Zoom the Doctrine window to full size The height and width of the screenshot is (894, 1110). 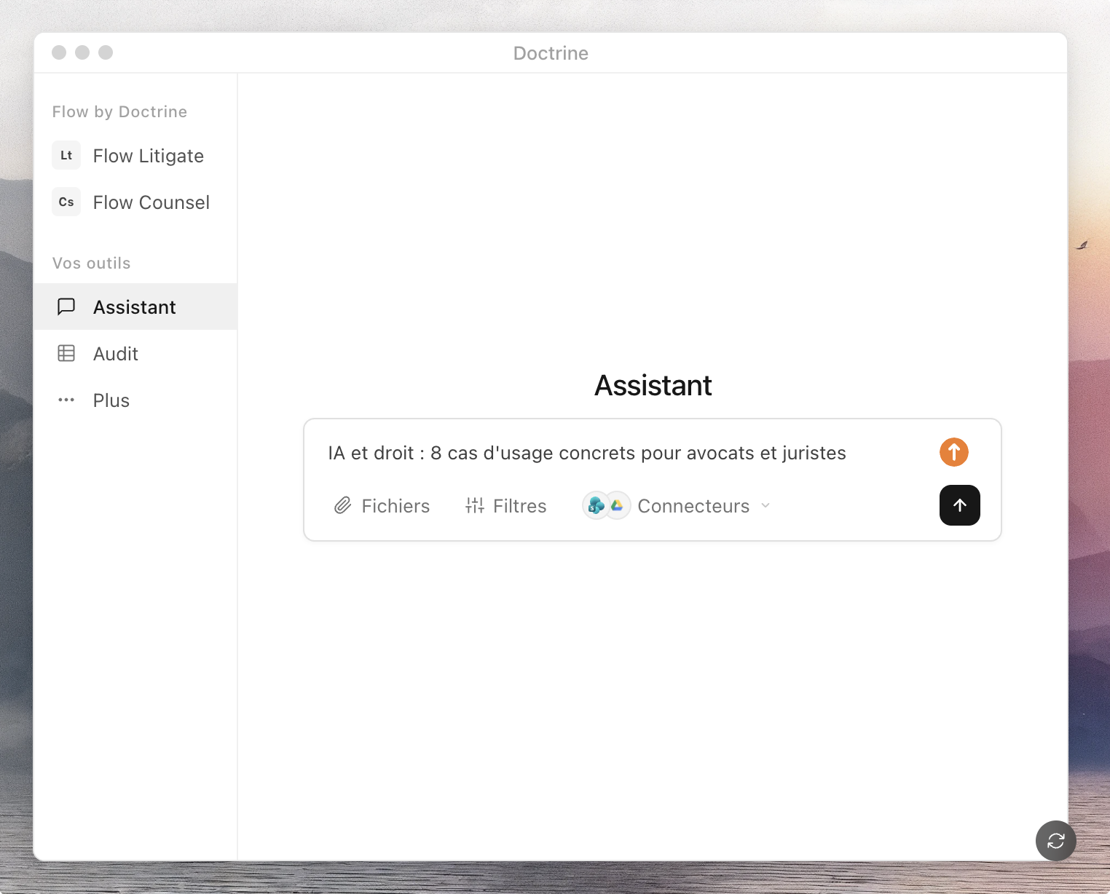106,52
